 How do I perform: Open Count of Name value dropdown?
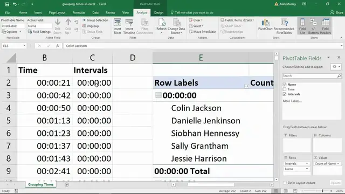[x=338, y=164]
